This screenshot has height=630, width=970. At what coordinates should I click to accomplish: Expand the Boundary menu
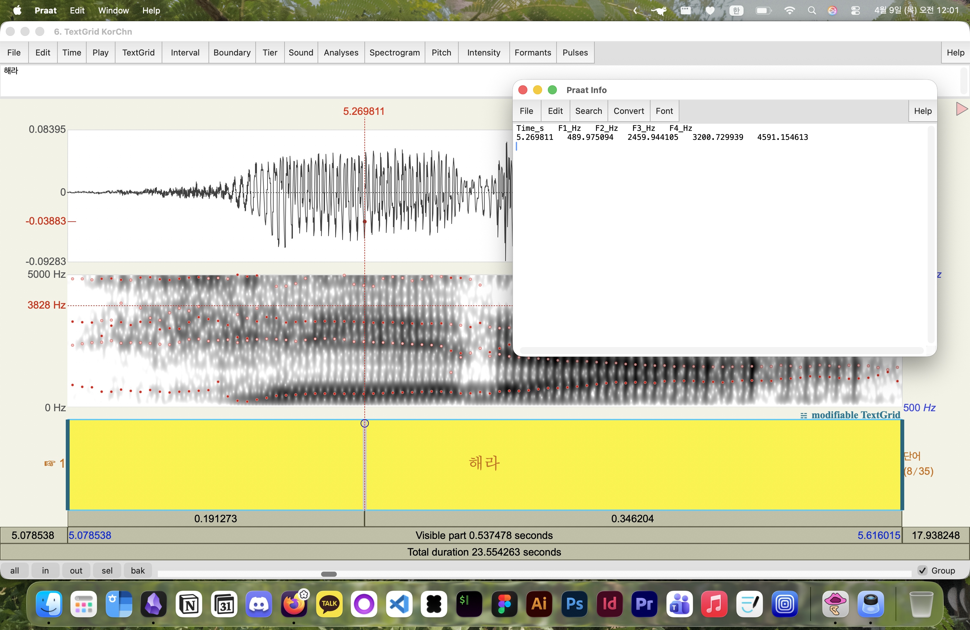tap(232, 53)
